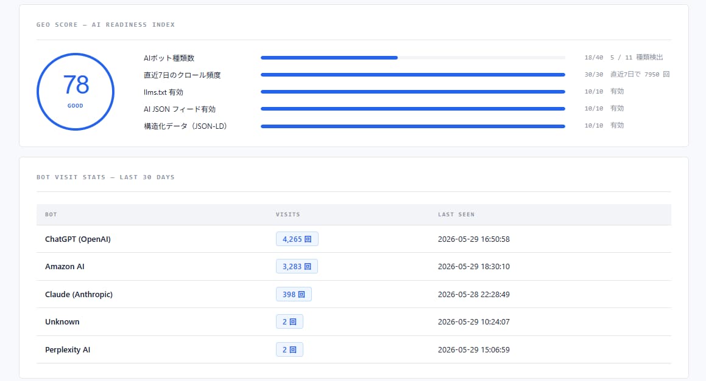706x381 pixels.
Task: Click the 5 / 11 種類検出 text
Action: coord(637,57)
